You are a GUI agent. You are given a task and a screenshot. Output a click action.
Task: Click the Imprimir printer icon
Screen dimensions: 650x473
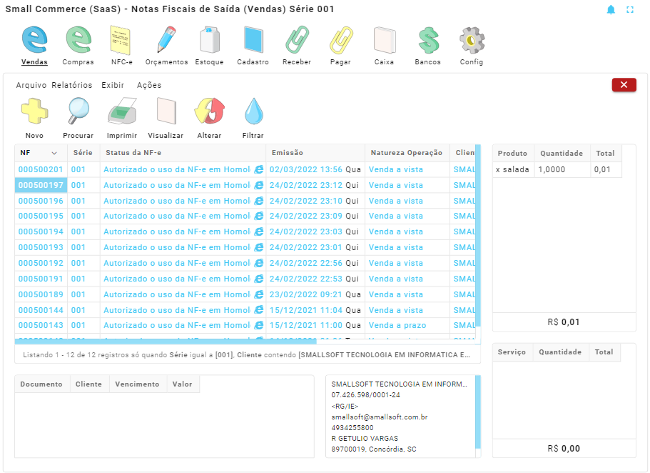point(121,112)
